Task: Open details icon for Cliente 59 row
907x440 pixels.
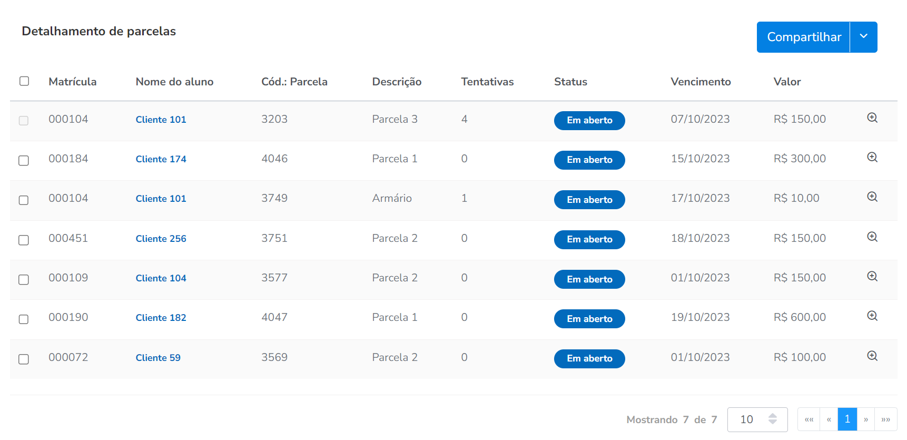Action: click(x=872, y=356)
